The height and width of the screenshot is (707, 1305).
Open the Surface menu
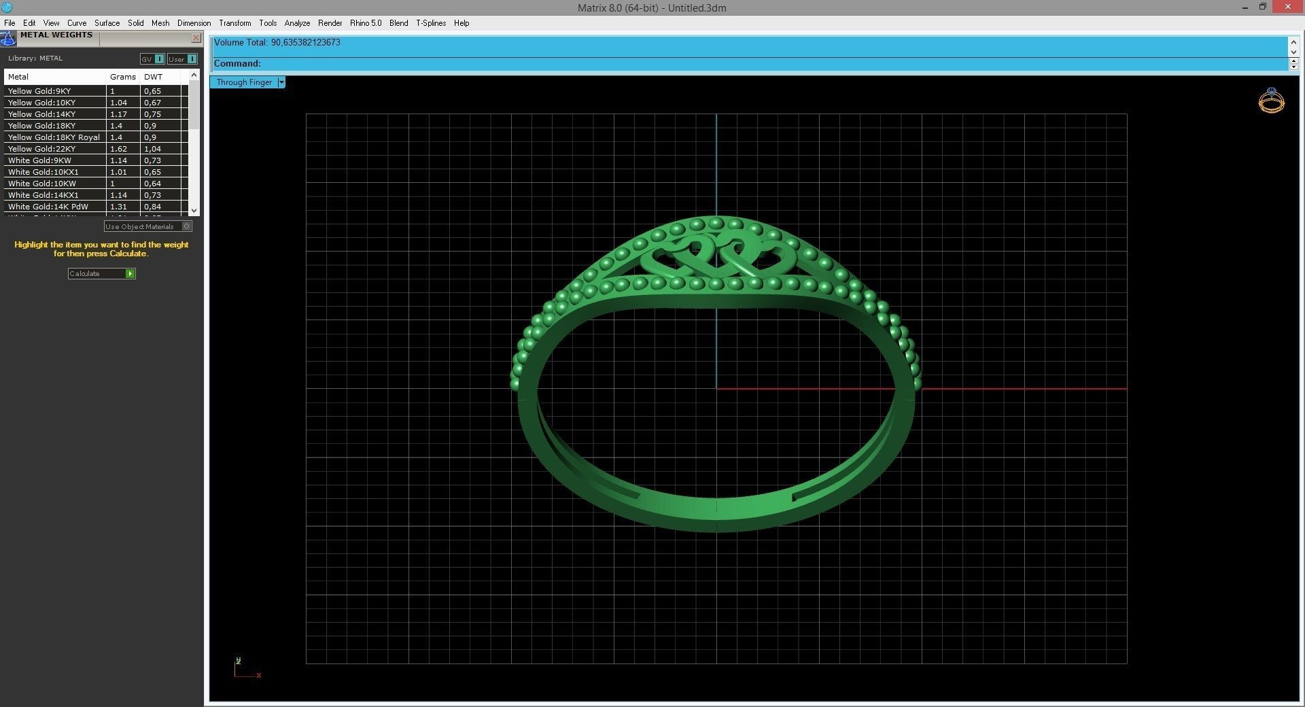[x=107, y=23]
